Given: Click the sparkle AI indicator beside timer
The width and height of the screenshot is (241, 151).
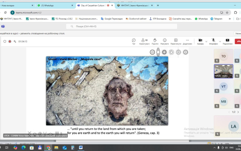Looking at the screenshot, I should pos(15,41).
